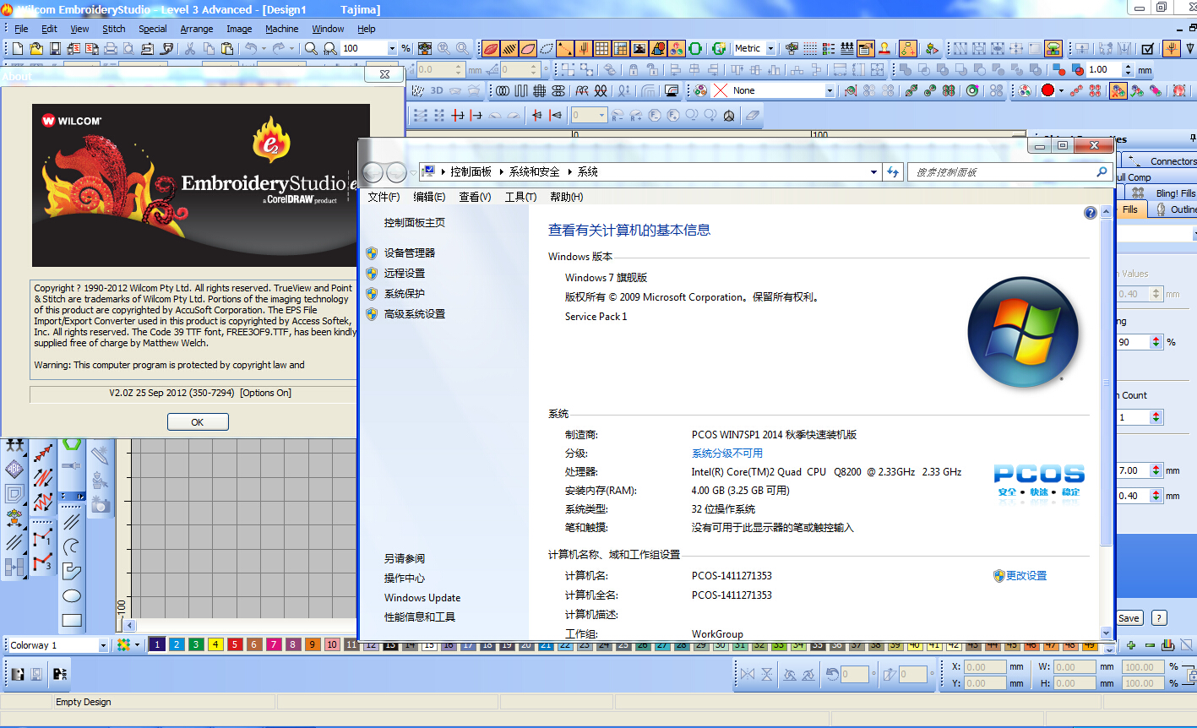
Task: Select the Zoom magnifier tool
Action: click(311, 48)
